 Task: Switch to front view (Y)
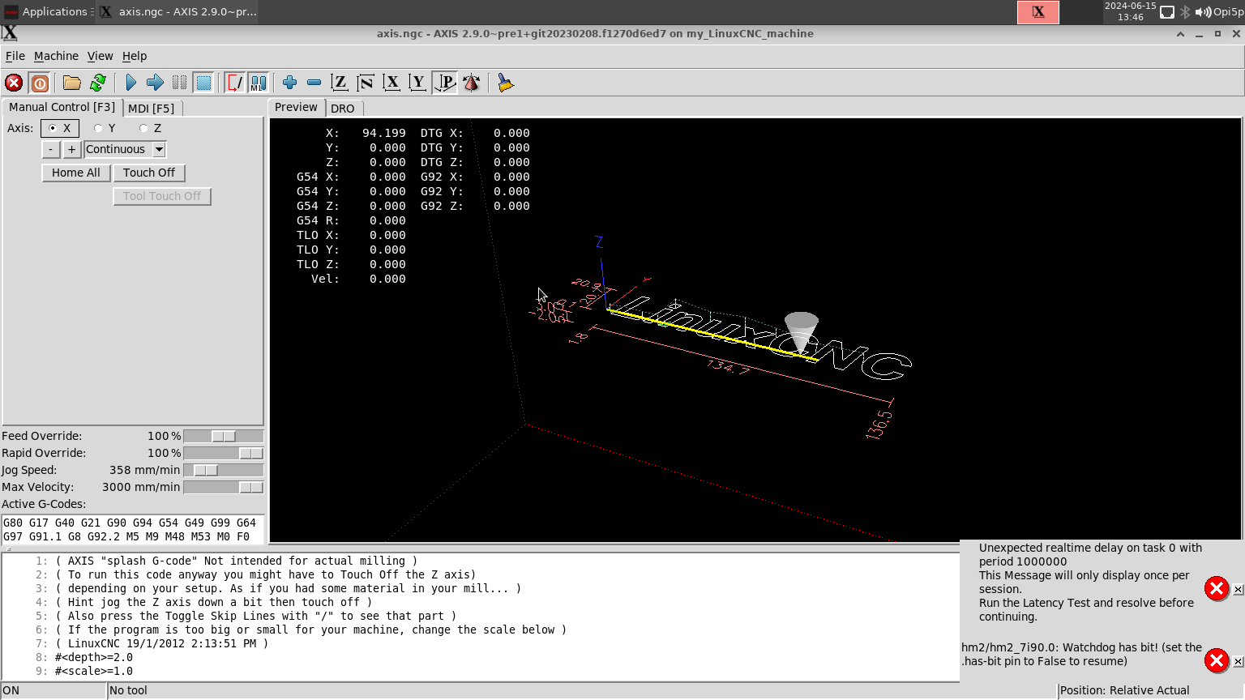[417, 83]
